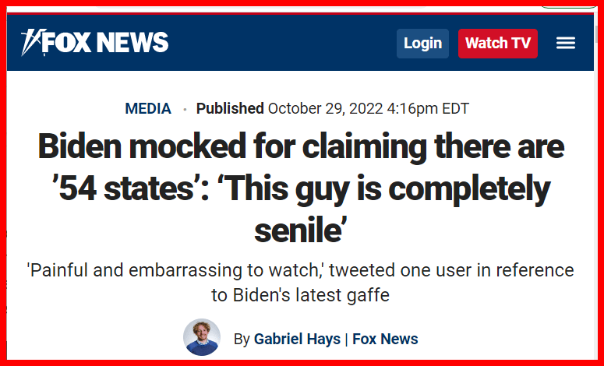Click the dot separator after MEDIA
The width and height of the screenshot is (604, 366).
click(185, 110)
